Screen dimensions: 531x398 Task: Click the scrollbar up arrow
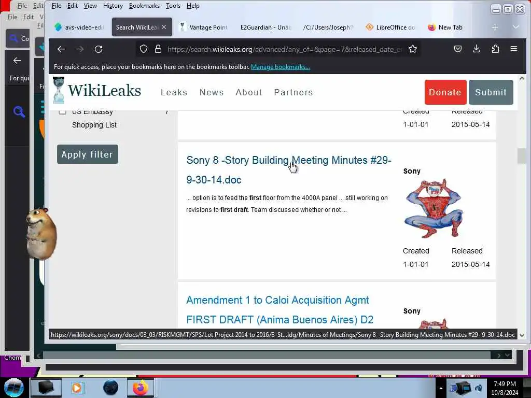coord(522,79)
